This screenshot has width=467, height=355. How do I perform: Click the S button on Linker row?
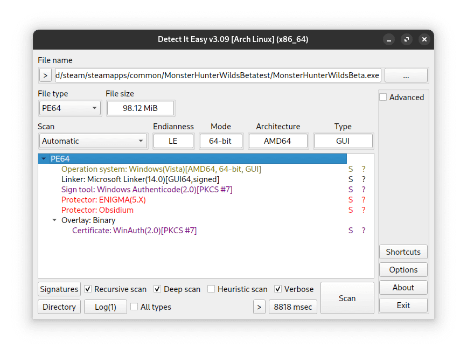pos(351,179)
